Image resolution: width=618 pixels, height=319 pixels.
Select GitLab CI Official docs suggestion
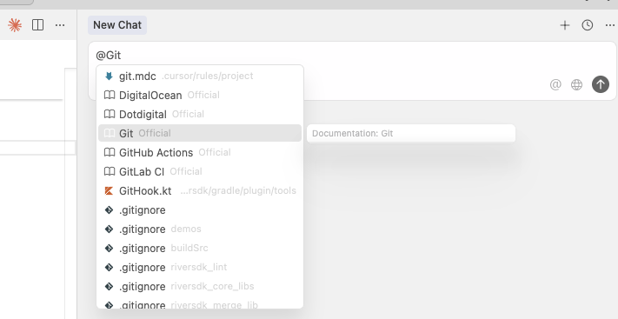coord(200,171)
